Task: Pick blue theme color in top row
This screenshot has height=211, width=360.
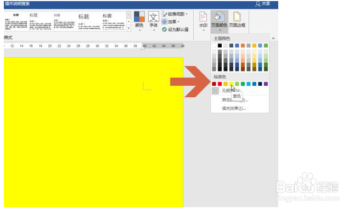Action: pyautogui.click(x=237, y=46)
